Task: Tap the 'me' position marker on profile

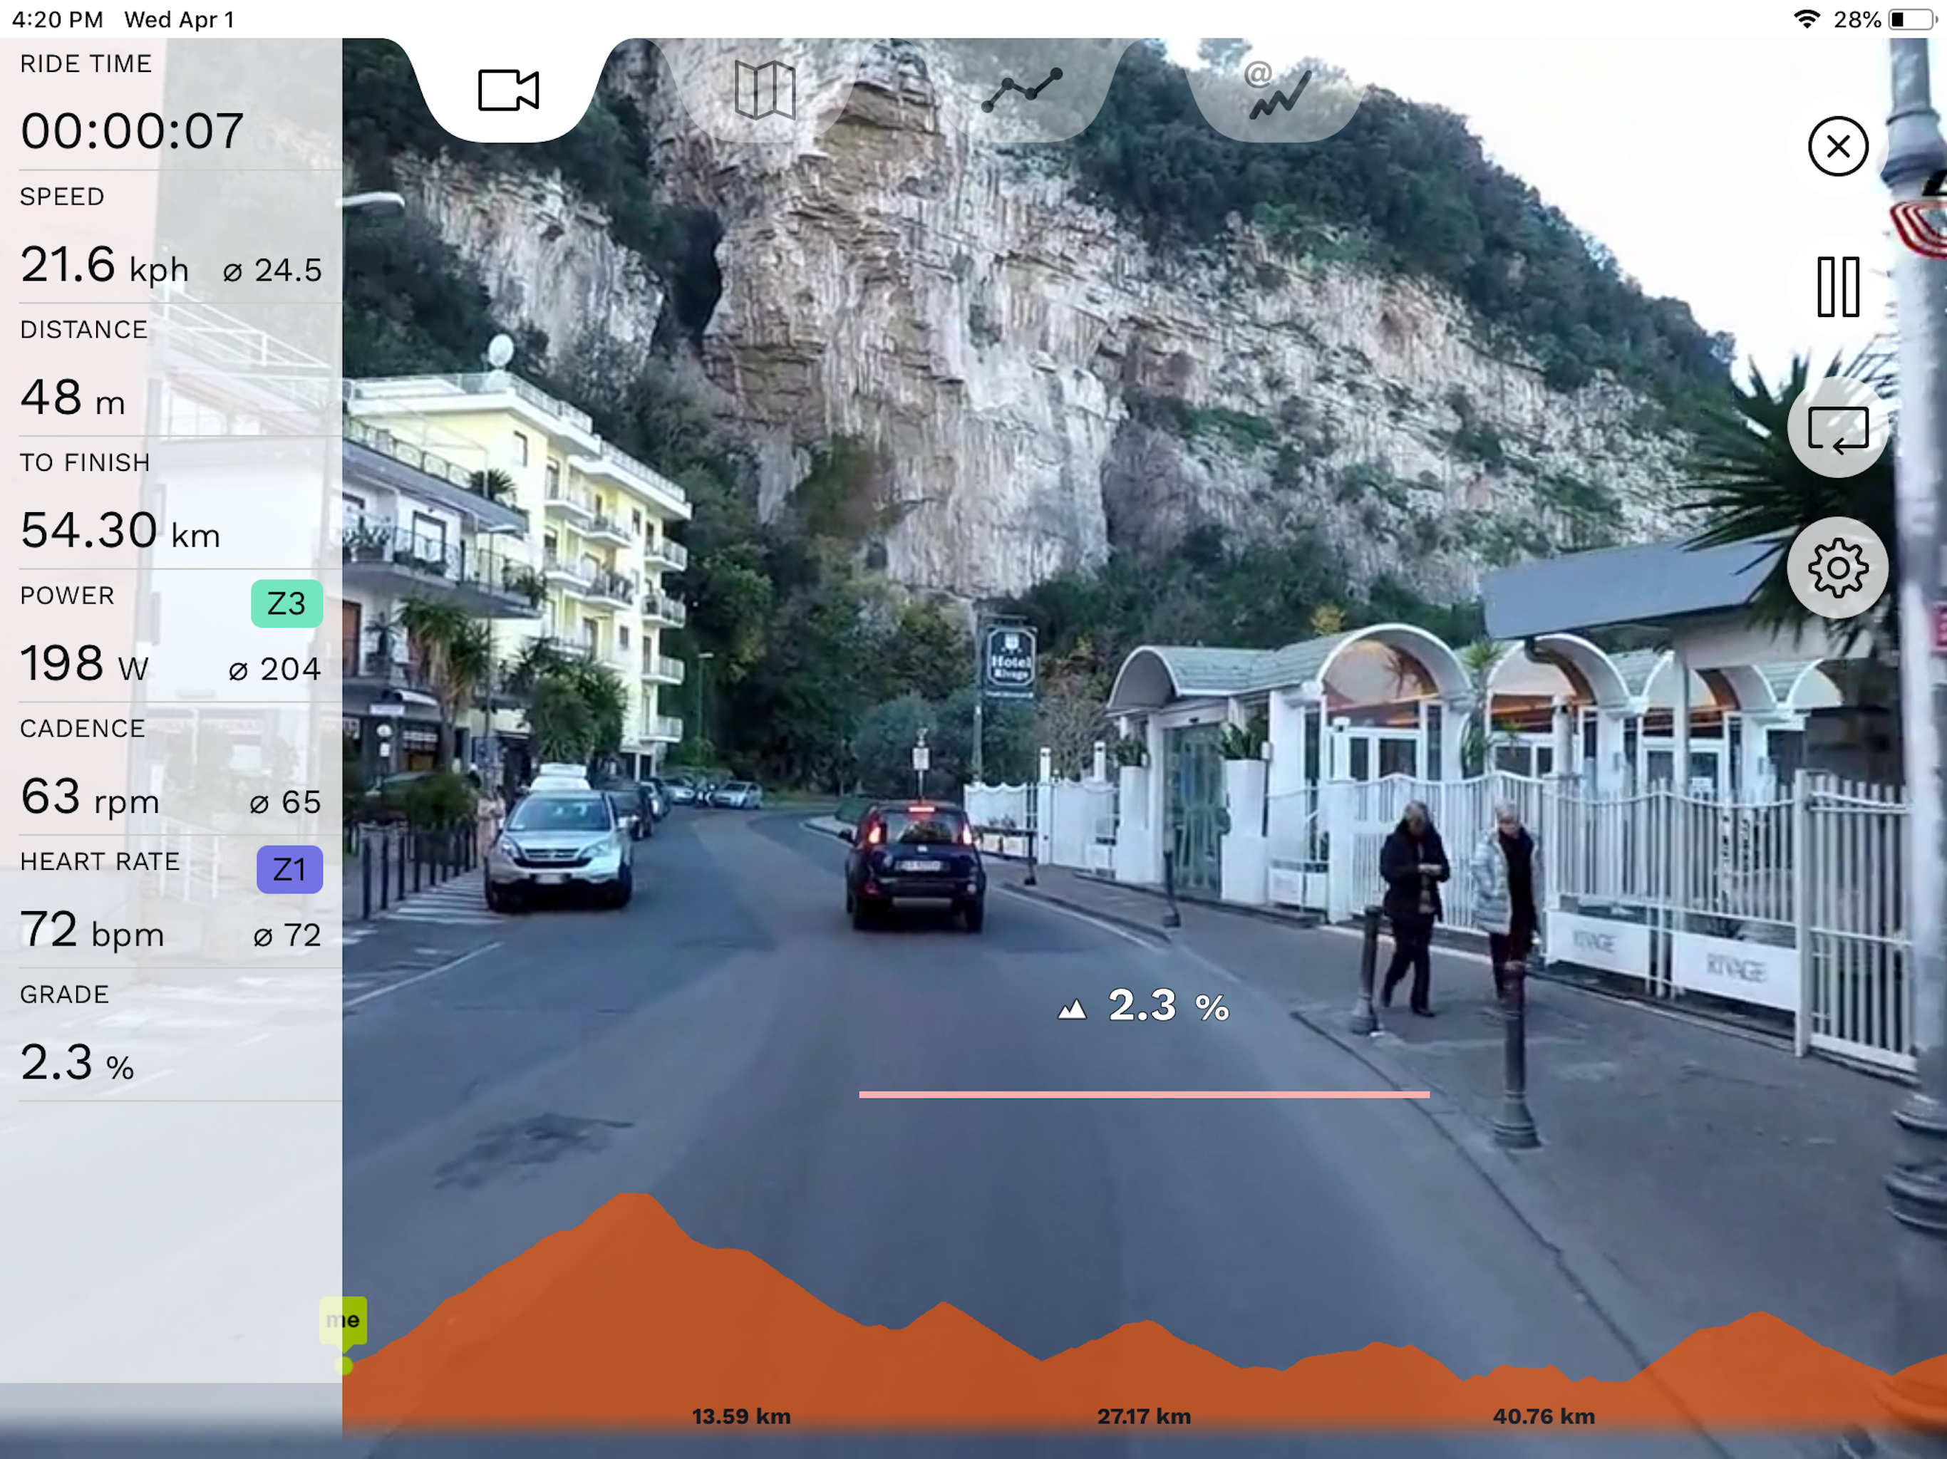Action: click(344, 1320)
